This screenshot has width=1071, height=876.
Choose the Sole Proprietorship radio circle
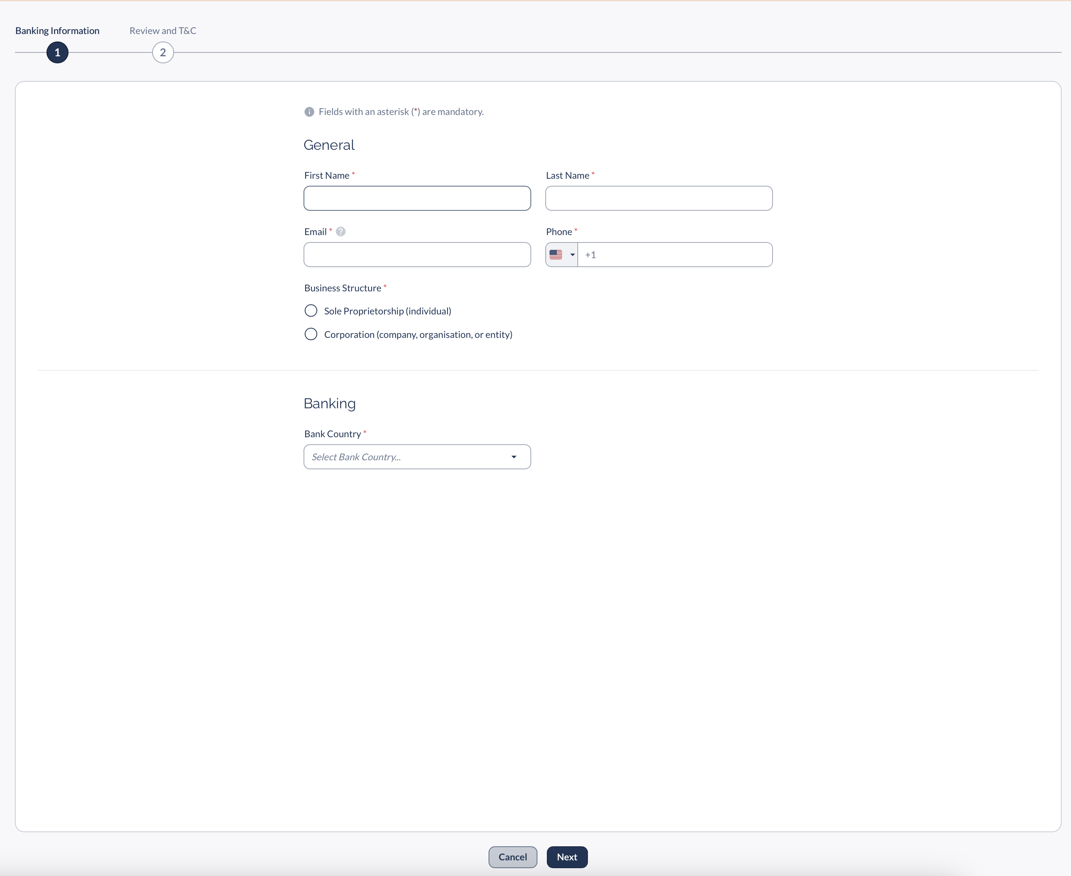[311, 311]
